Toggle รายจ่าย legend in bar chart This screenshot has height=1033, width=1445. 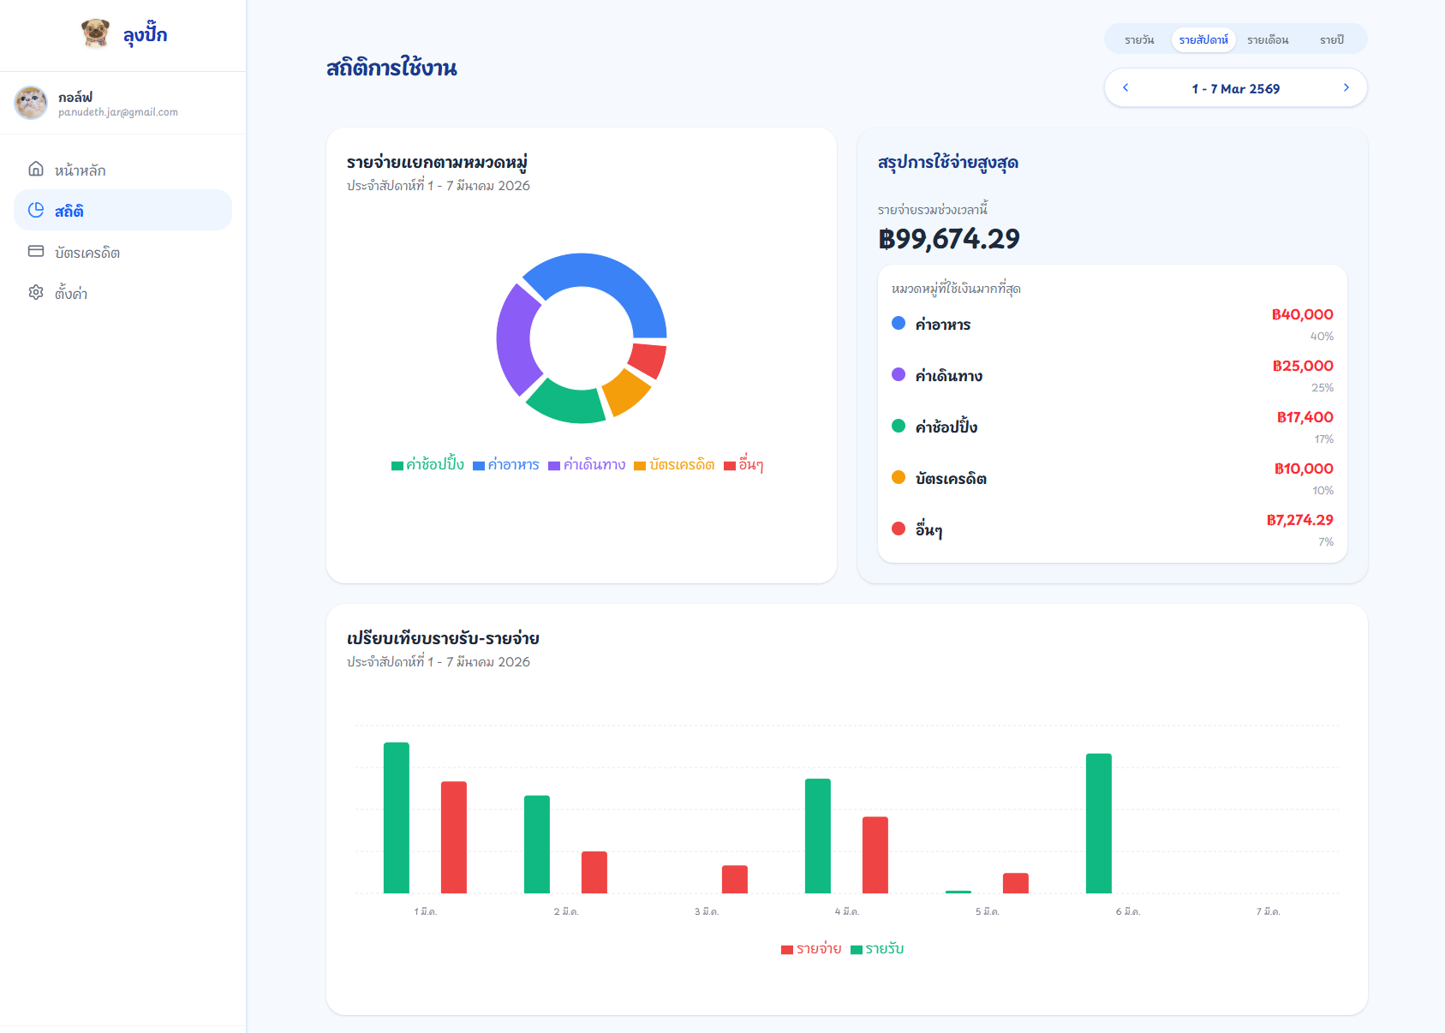[x=811, y=949]
